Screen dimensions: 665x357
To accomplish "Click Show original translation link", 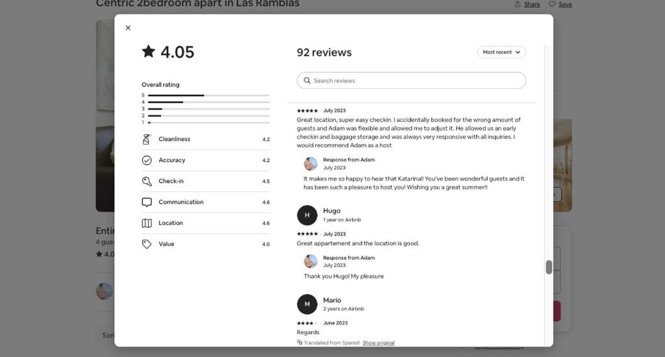I will (379, 343).
